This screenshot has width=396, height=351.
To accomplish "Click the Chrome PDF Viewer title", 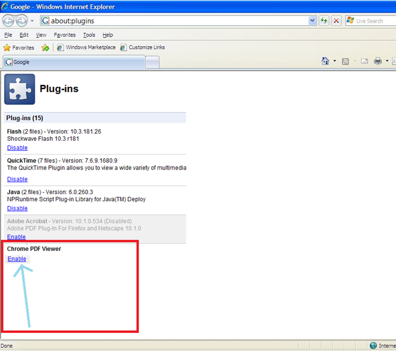I will click(34, 249).
